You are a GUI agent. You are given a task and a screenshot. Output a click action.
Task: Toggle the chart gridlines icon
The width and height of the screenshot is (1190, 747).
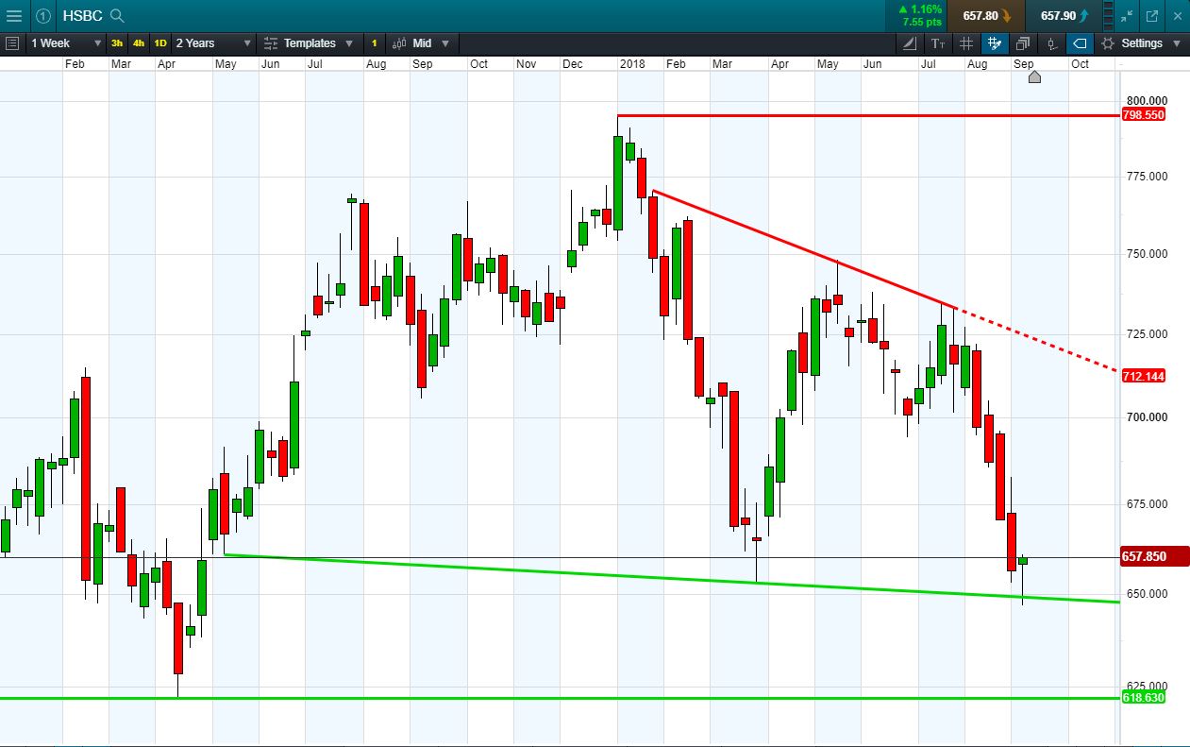966,43
